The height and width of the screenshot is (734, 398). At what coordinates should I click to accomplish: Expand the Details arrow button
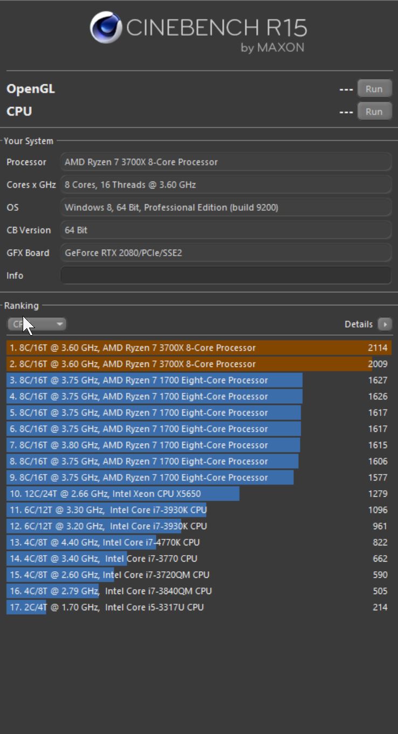(385, 324)
